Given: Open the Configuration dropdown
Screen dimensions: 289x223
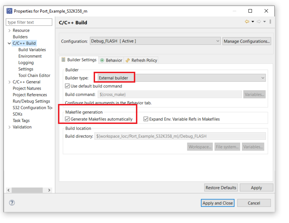Looking at the screenshot, I should 218,41.
